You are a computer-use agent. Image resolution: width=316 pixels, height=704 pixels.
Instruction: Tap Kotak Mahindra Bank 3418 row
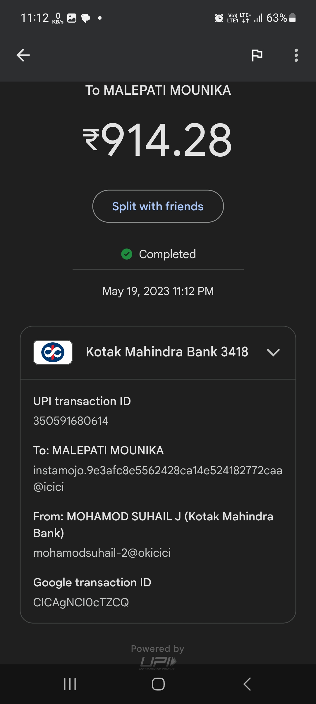tap(167, 352)
